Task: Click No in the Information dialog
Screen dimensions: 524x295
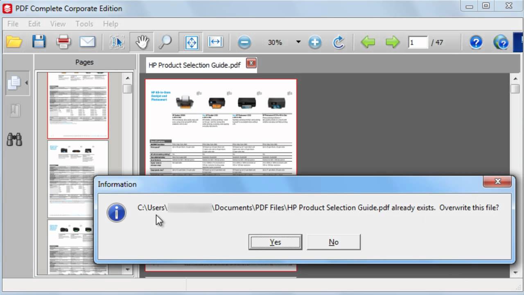Action: pyautogui.click(x=334, y=242)
